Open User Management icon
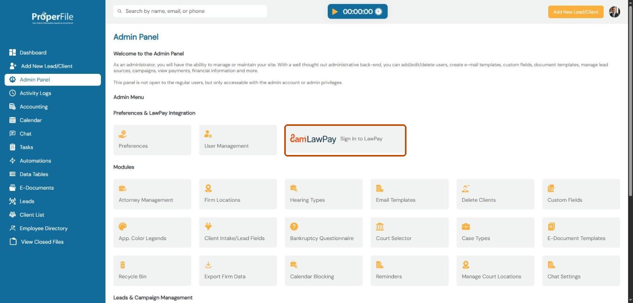 (x=208, y=134)
